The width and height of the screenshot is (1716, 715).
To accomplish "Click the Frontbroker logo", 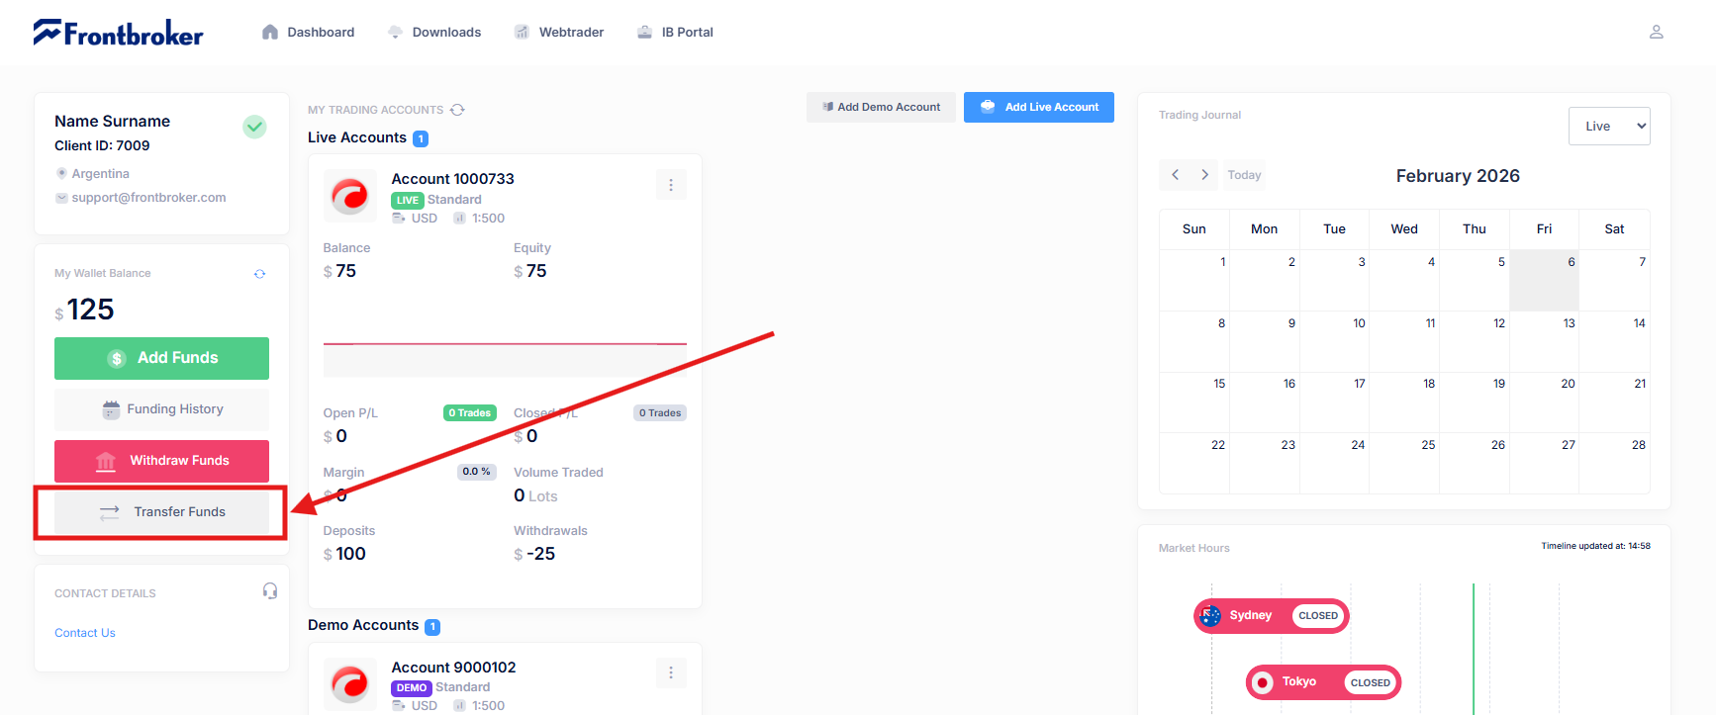I will (118, 33).
